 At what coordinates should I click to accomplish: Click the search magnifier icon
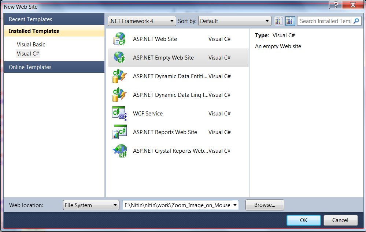(x=356, y=21)
